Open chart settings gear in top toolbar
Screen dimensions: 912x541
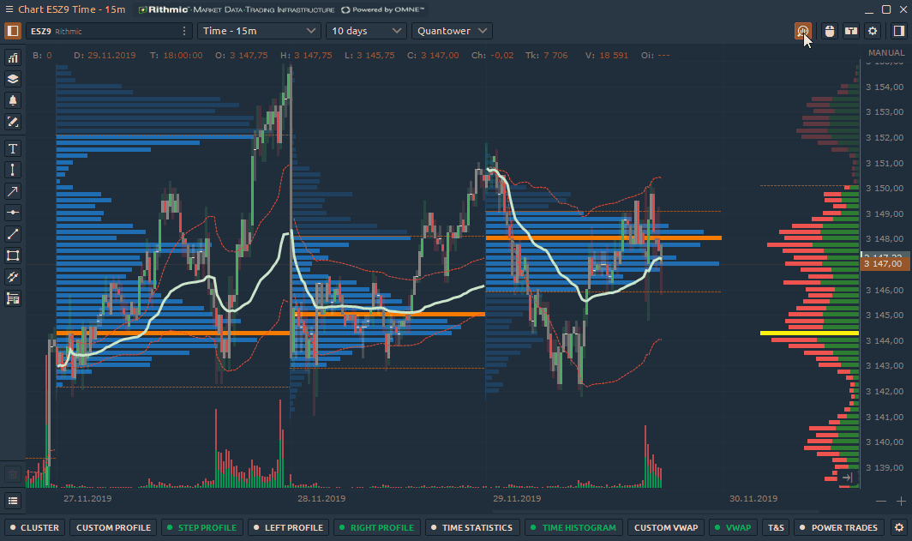tap(873, 31)
